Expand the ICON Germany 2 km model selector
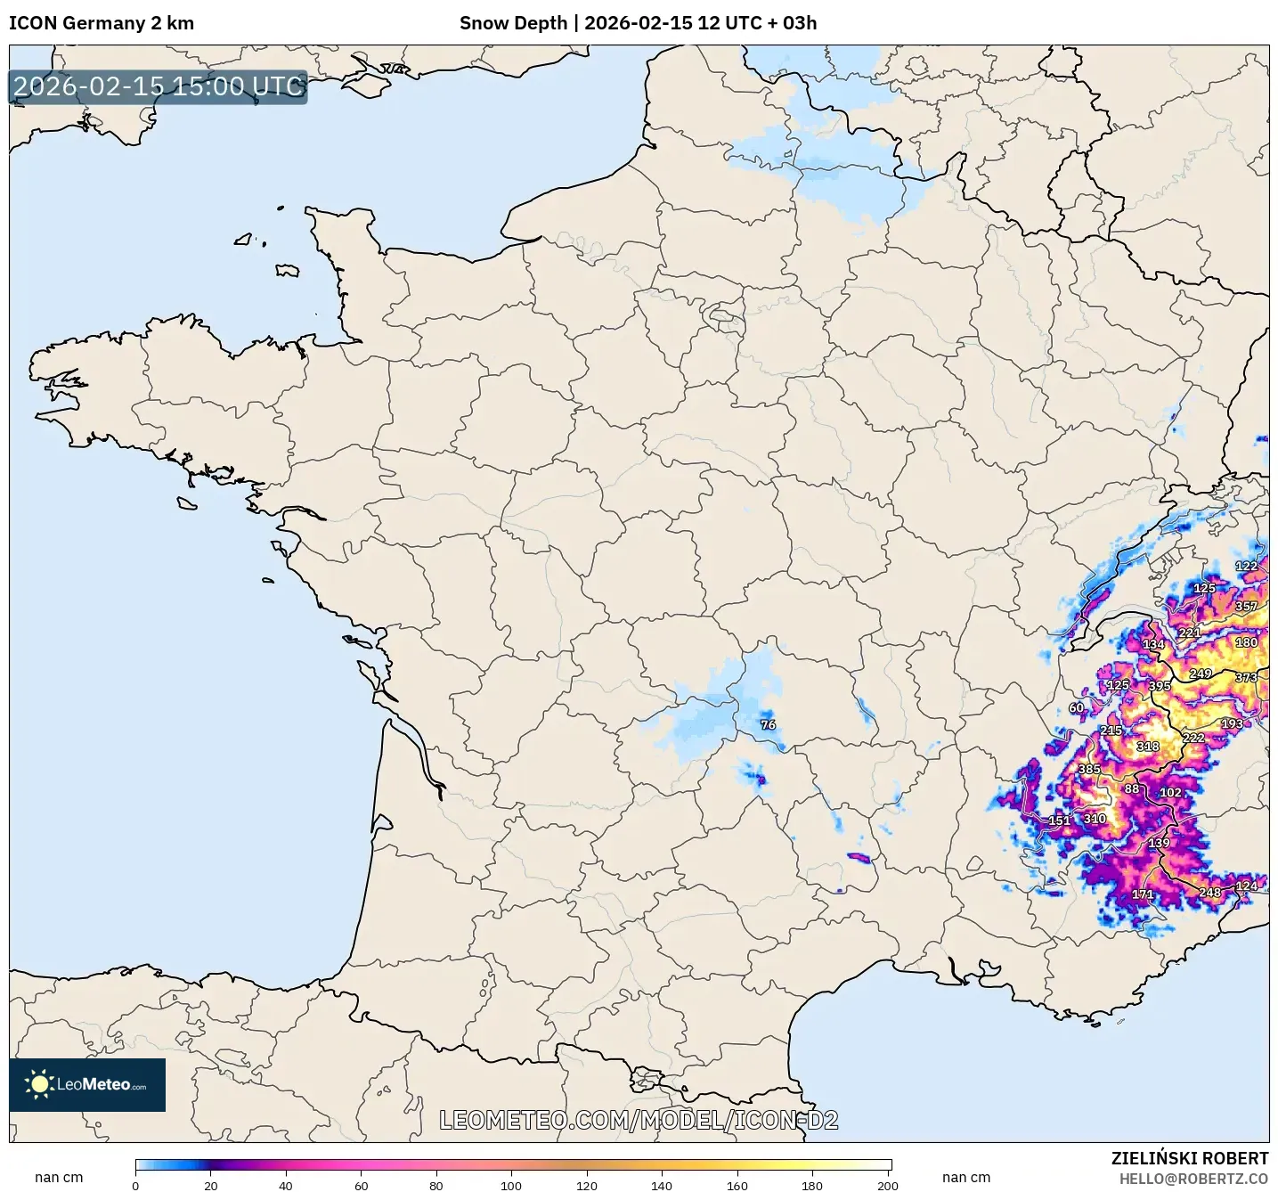The height and width of the screenshot is (1192, 1278). coord(101,24)
